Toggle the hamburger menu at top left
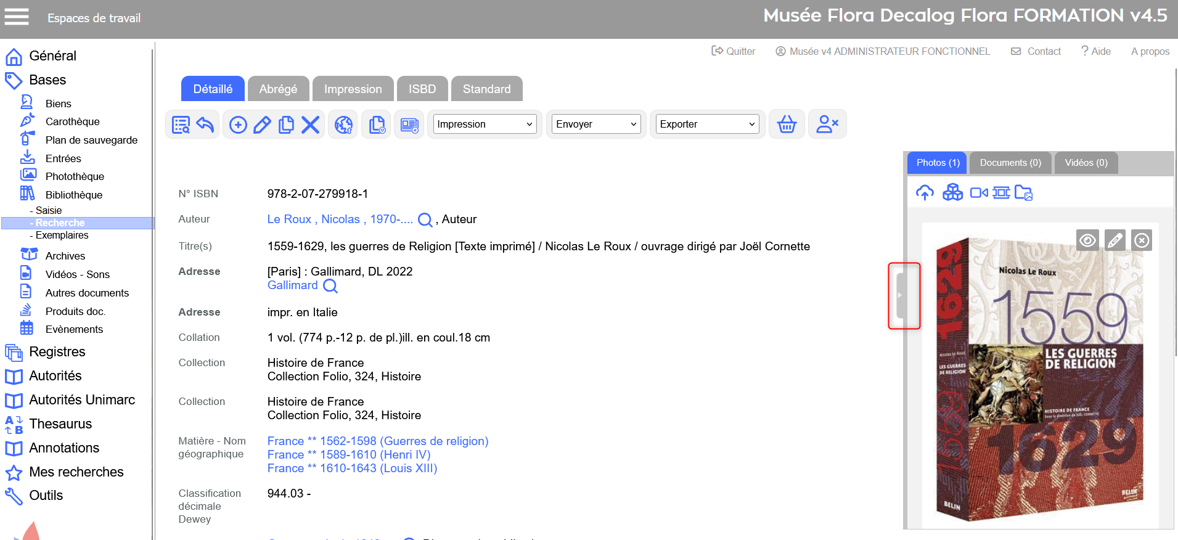Image resolution: width=1178 pixels, height=540 pixels. (x=17, y=17)
